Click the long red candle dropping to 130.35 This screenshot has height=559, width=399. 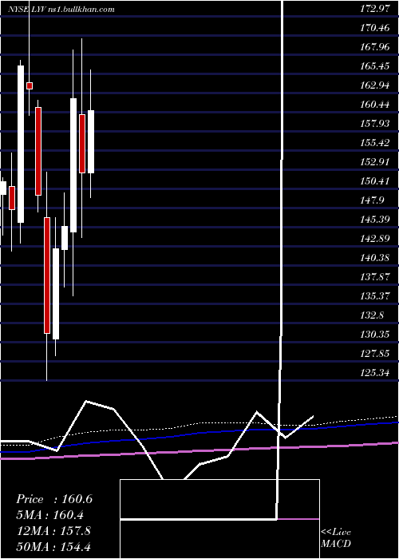(47, 276)
